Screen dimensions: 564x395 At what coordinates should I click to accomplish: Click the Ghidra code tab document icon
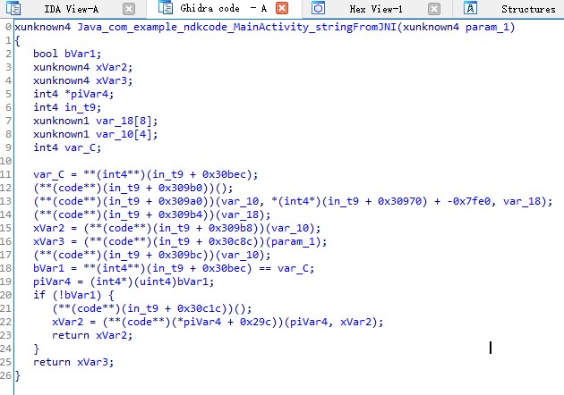[x=166, y=7]
